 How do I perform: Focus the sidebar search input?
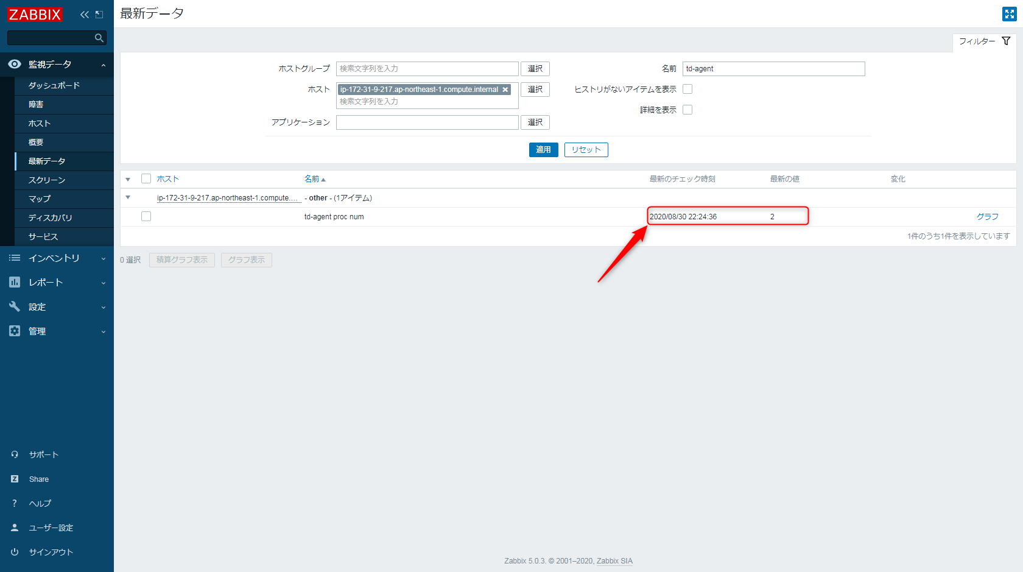pyautogui.click(x=51, y=38)
